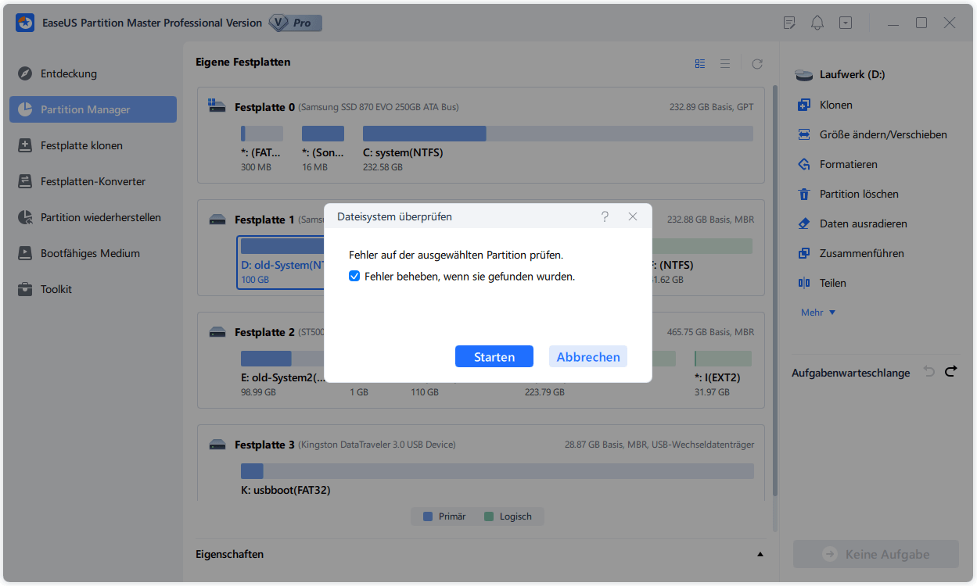Undo queued task arrow icon
The height and width of the screenshot is (586, 977).
coord(929,372)
